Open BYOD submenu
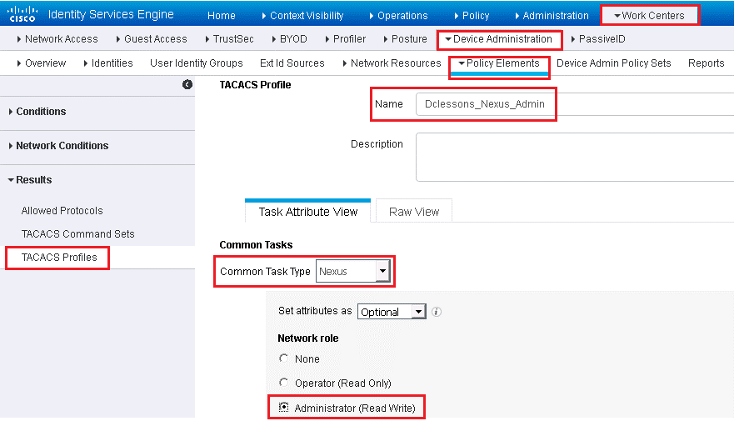 pyautogui.click(x=289, y=39)
